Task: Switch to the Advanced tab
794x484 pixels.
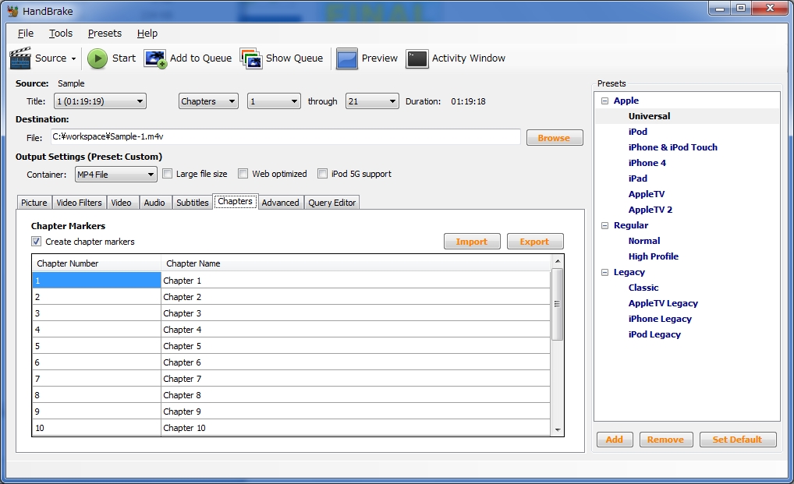Action: (x=281, y=203)
